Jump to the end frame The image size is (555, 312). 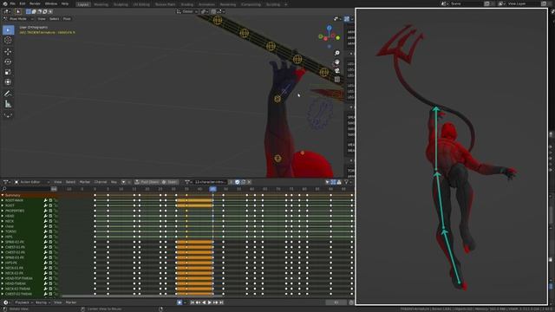[x=221, y=302]
